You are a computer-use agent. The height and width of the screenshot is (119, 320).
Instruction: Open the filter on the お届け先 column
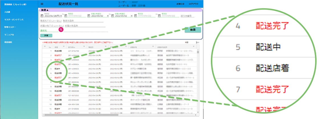click(153, 47)
